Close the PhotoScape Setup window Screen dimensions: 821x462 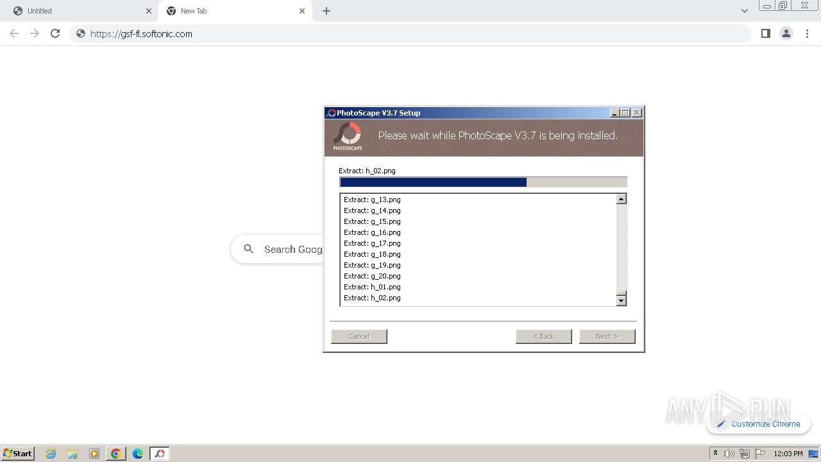[x=637, y=113]
